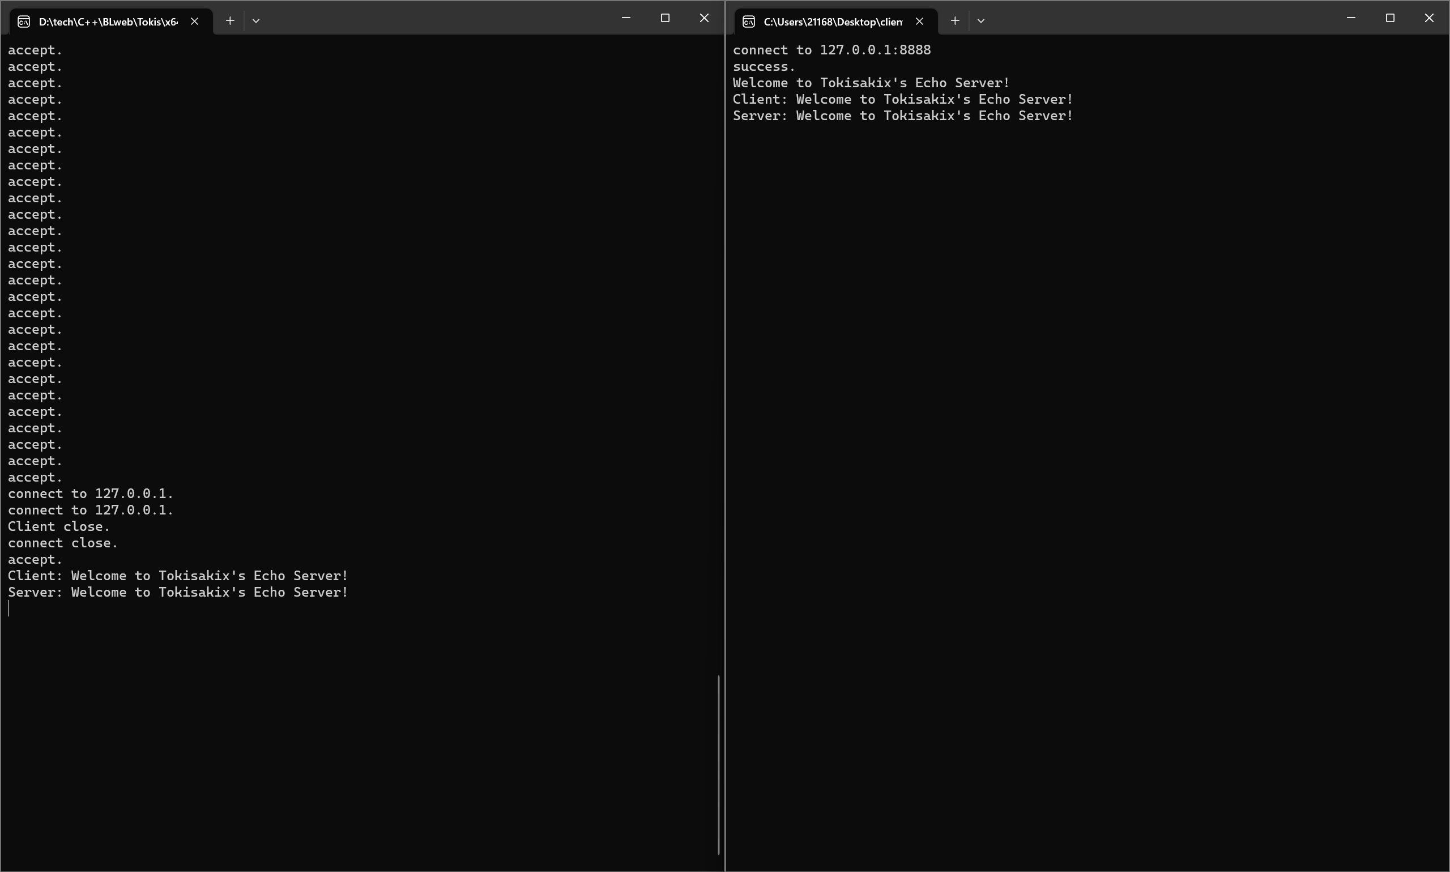Close the C:\Users\21168\Desktop tab
1450x872 pixels.
point(919,22)
